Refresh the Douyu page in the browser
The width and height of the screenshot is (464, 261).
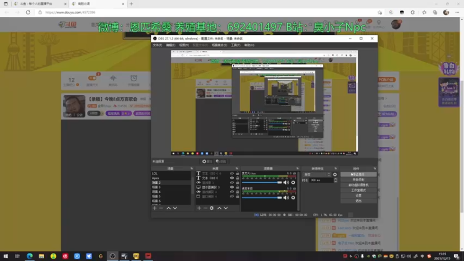pyautogui.click(x=28, y=12)
